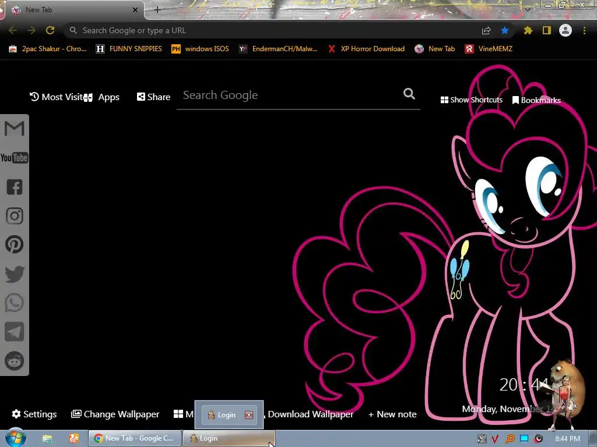Reload the page with the refresh icon
This screenshot has height=447, width=597.
tap(50, 30)
